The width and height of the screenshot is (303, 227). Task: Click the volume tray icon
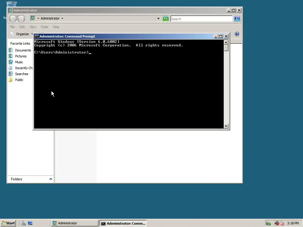coord(282,223)
